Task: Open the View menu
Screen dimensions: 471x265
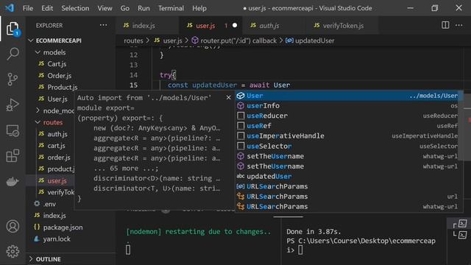Action: coord(105,8)
